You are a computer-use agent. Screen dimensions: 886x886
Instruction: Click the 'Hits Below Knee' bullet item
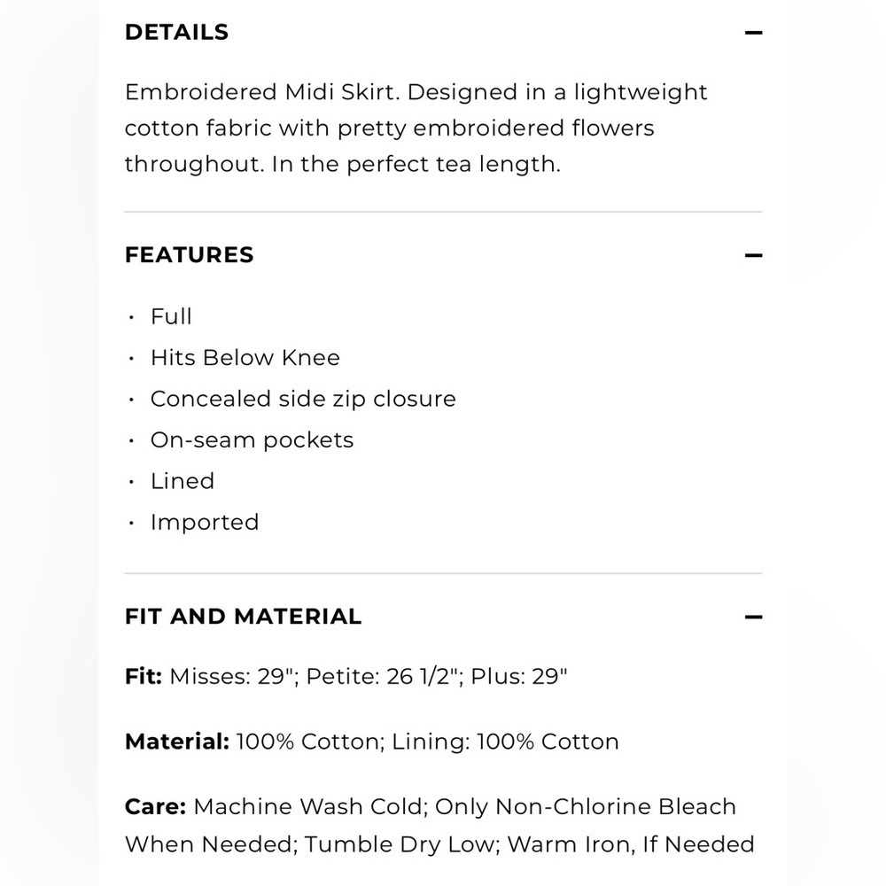tap(245, 358)
